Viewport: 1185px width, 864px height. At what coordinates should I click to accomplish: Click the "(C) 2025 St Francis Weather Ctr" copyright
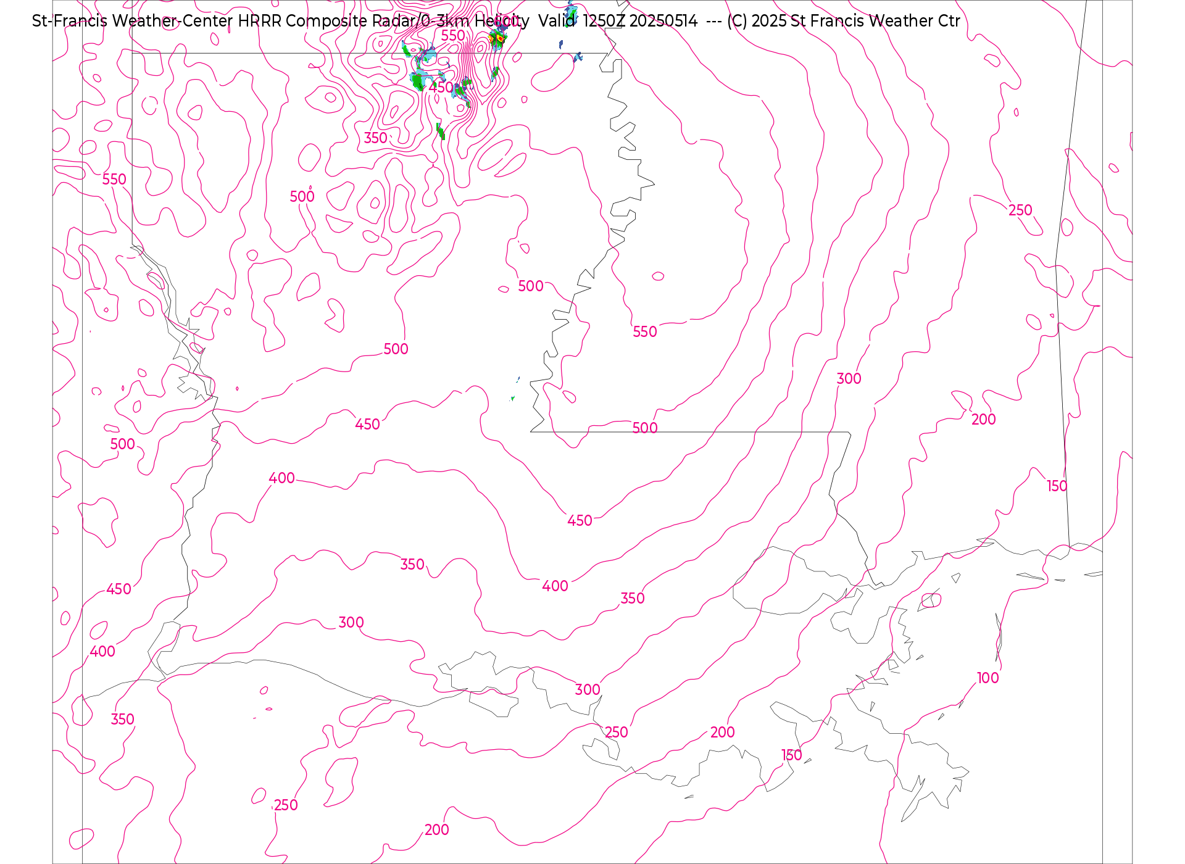[843, 21]
